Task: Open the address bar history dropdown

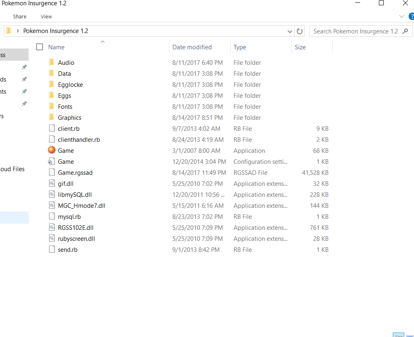Action: (289, 31)
